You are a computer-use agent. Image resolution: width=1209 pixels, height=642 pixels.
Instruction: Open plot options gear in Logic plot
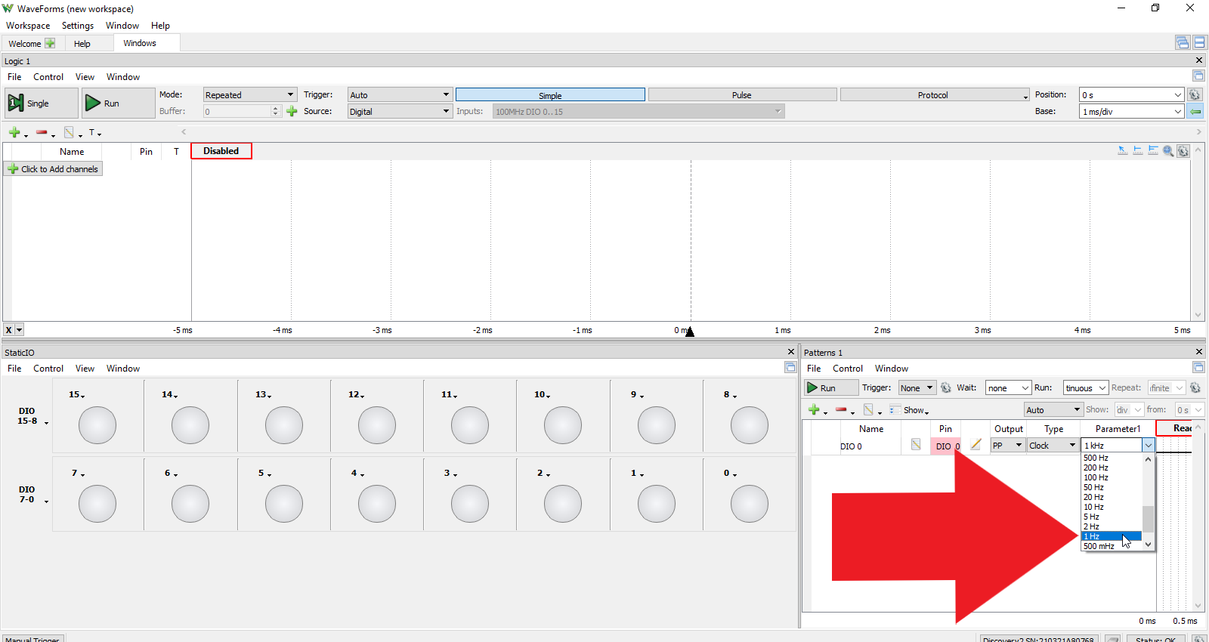(1183, 151)
